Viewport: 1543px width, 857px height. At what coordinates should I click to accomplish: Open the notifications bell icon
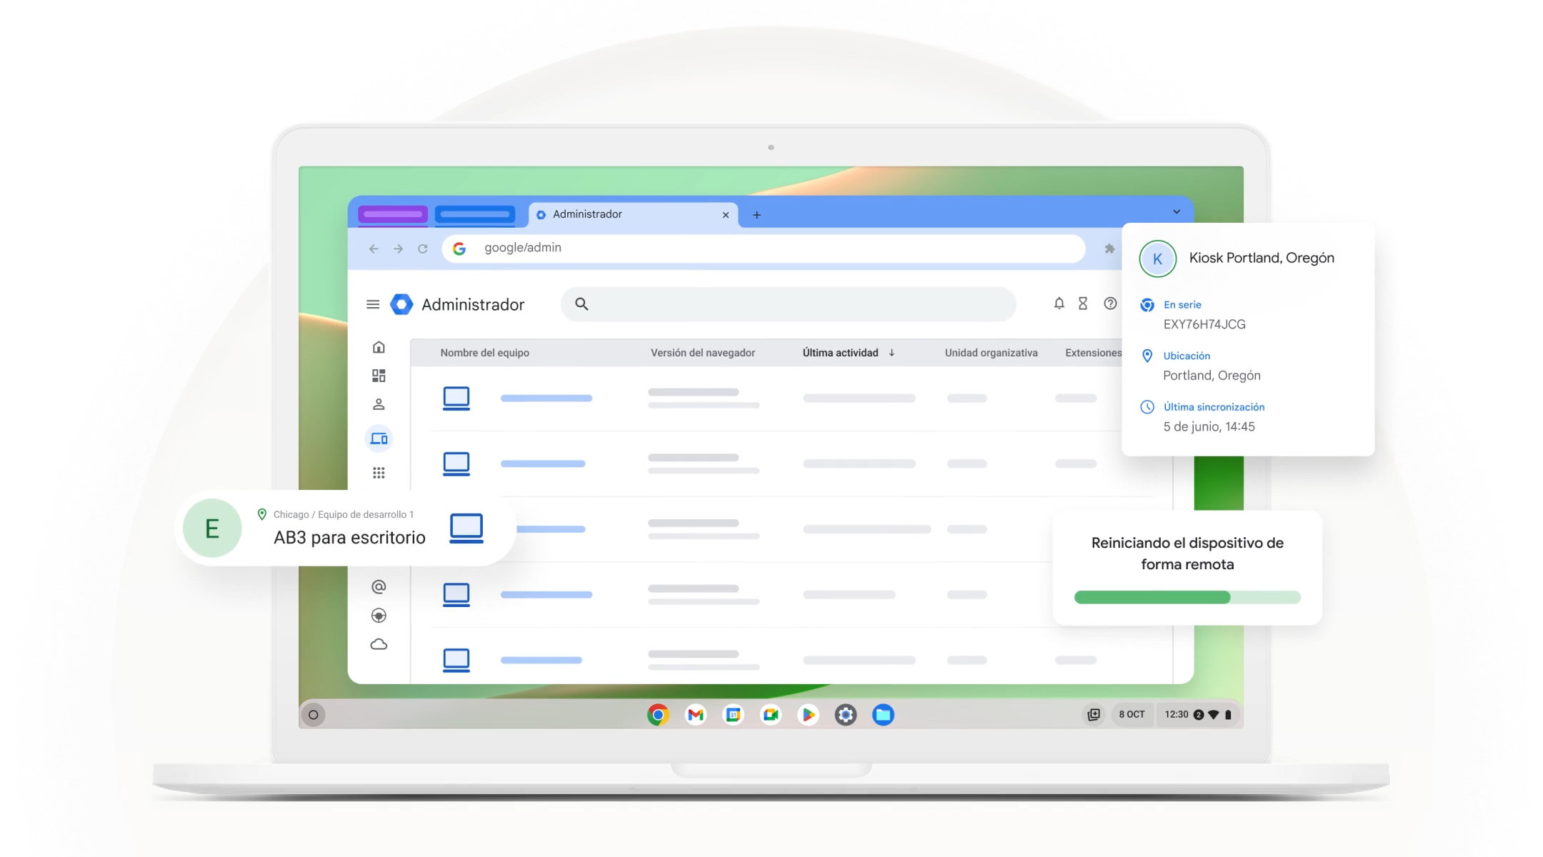click(1059, 304)
